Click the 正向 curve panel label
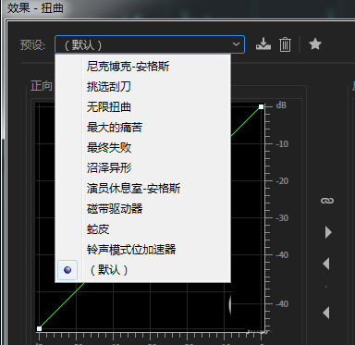355x345 pixels. [42, 85]
